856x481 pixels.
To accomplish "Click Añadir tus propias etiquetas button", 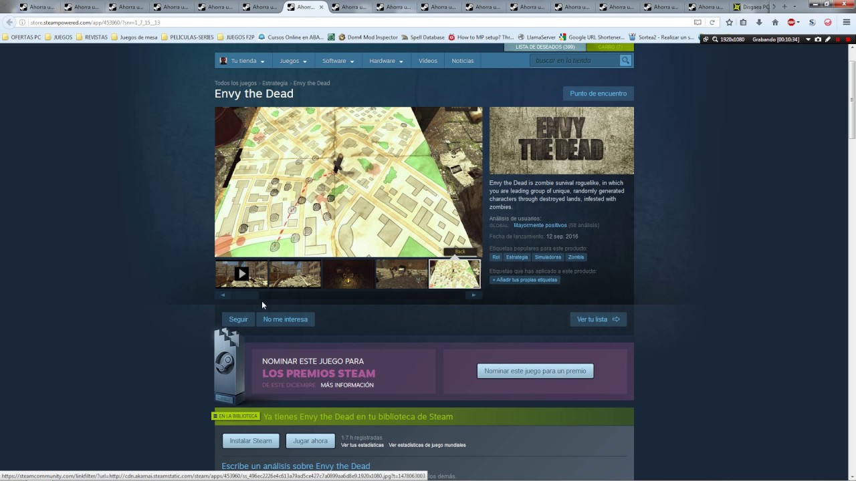I will (525, 280).
